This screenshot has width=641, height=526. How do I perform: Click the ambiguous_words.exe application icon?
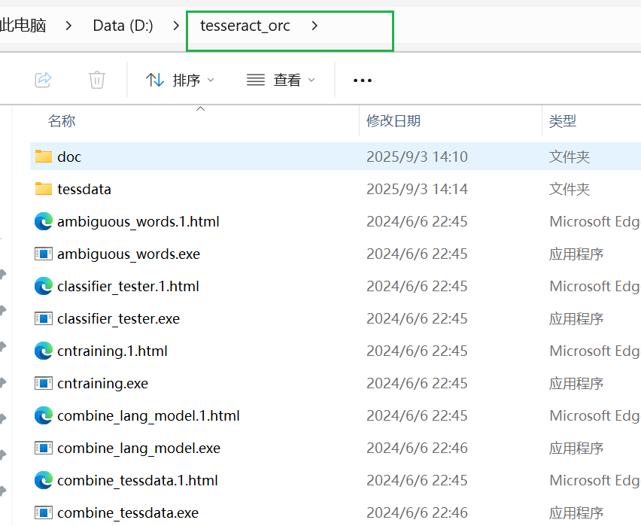[44, 254]
